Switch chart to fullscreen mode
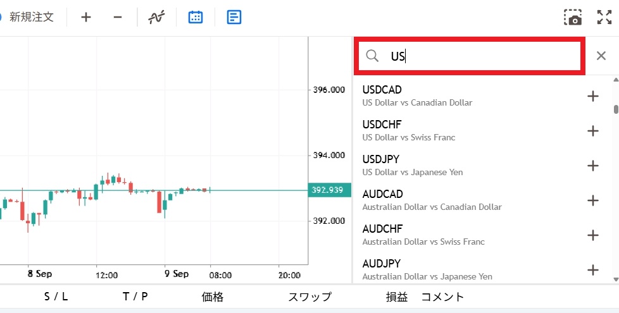619x313 pixels. (604, 17)
